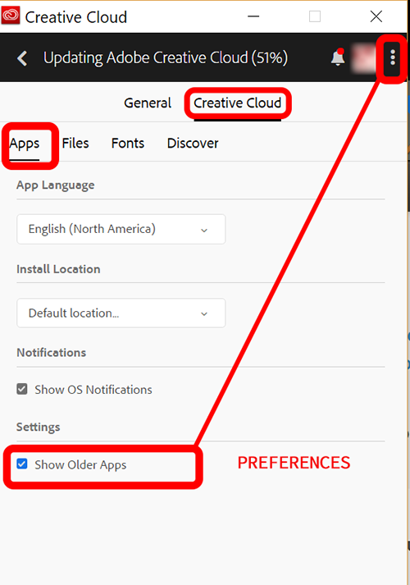Viewport: 410px width, 585px height.
Task: Open the Default location dropdown
Action: [x=121, y=313]
